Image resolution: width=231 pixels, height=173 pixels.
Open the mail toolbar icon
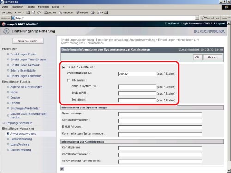[100, 12]
